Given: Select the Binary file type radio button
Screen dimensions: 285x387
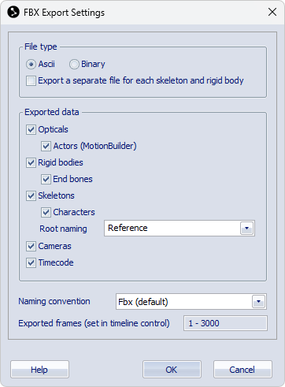Looking at the screenshot, I should point(74,64).
